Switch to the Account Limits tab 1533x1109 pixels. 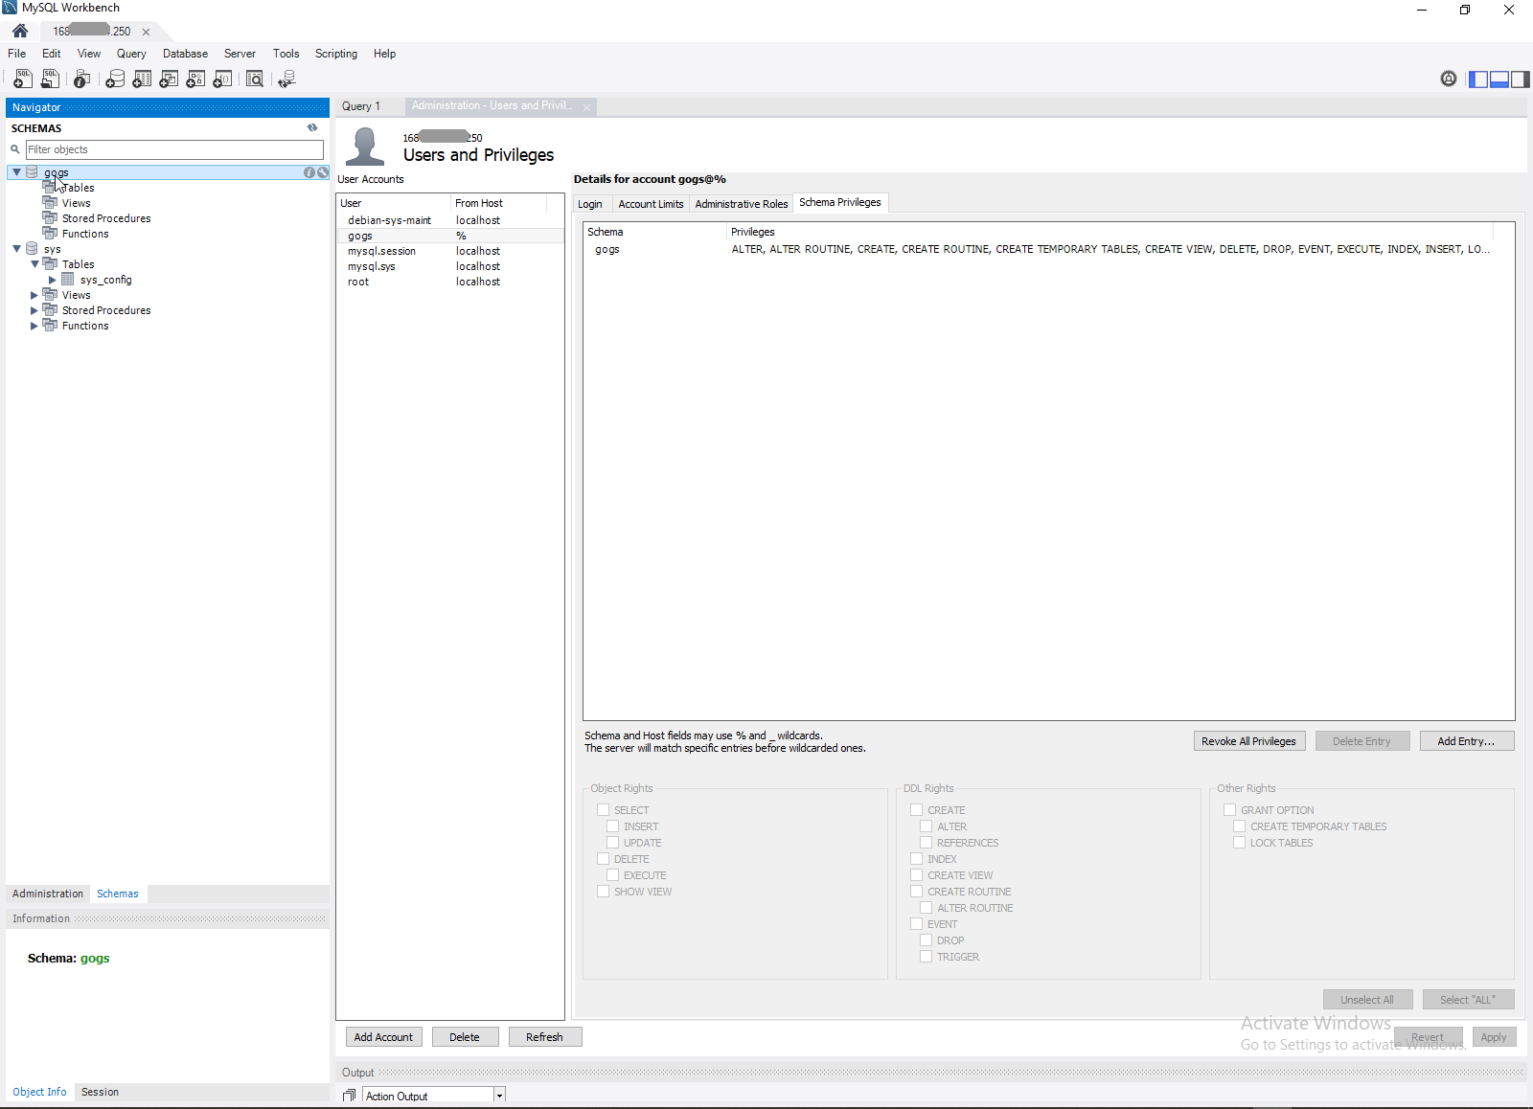[652, 204]
